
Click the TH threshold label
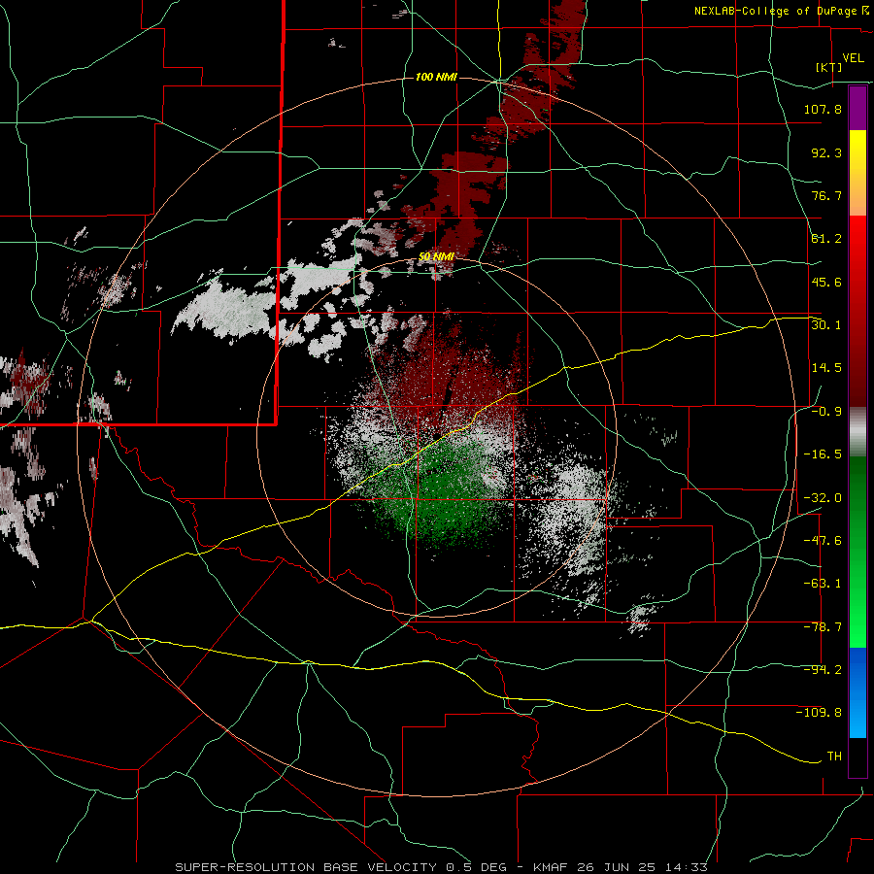pyautogui.click(x=834, y=756)
